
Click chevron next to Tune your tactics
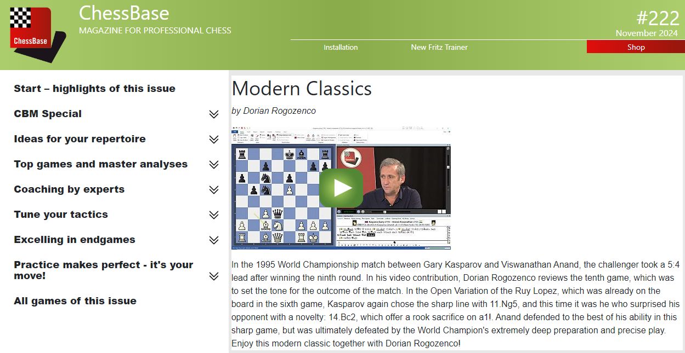point(214,215)
